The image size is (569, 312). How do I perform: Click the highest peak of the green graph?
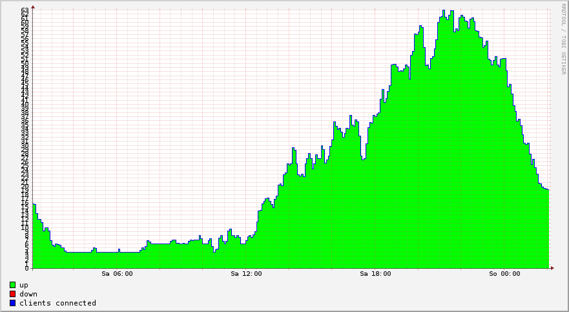point(444,12)
